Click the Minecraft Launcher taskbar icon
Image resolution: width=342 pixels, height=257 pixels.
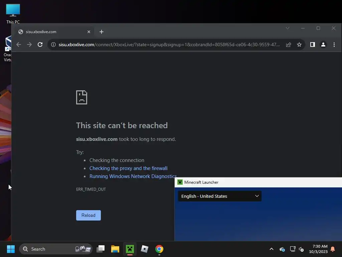(x=130, y=249)
